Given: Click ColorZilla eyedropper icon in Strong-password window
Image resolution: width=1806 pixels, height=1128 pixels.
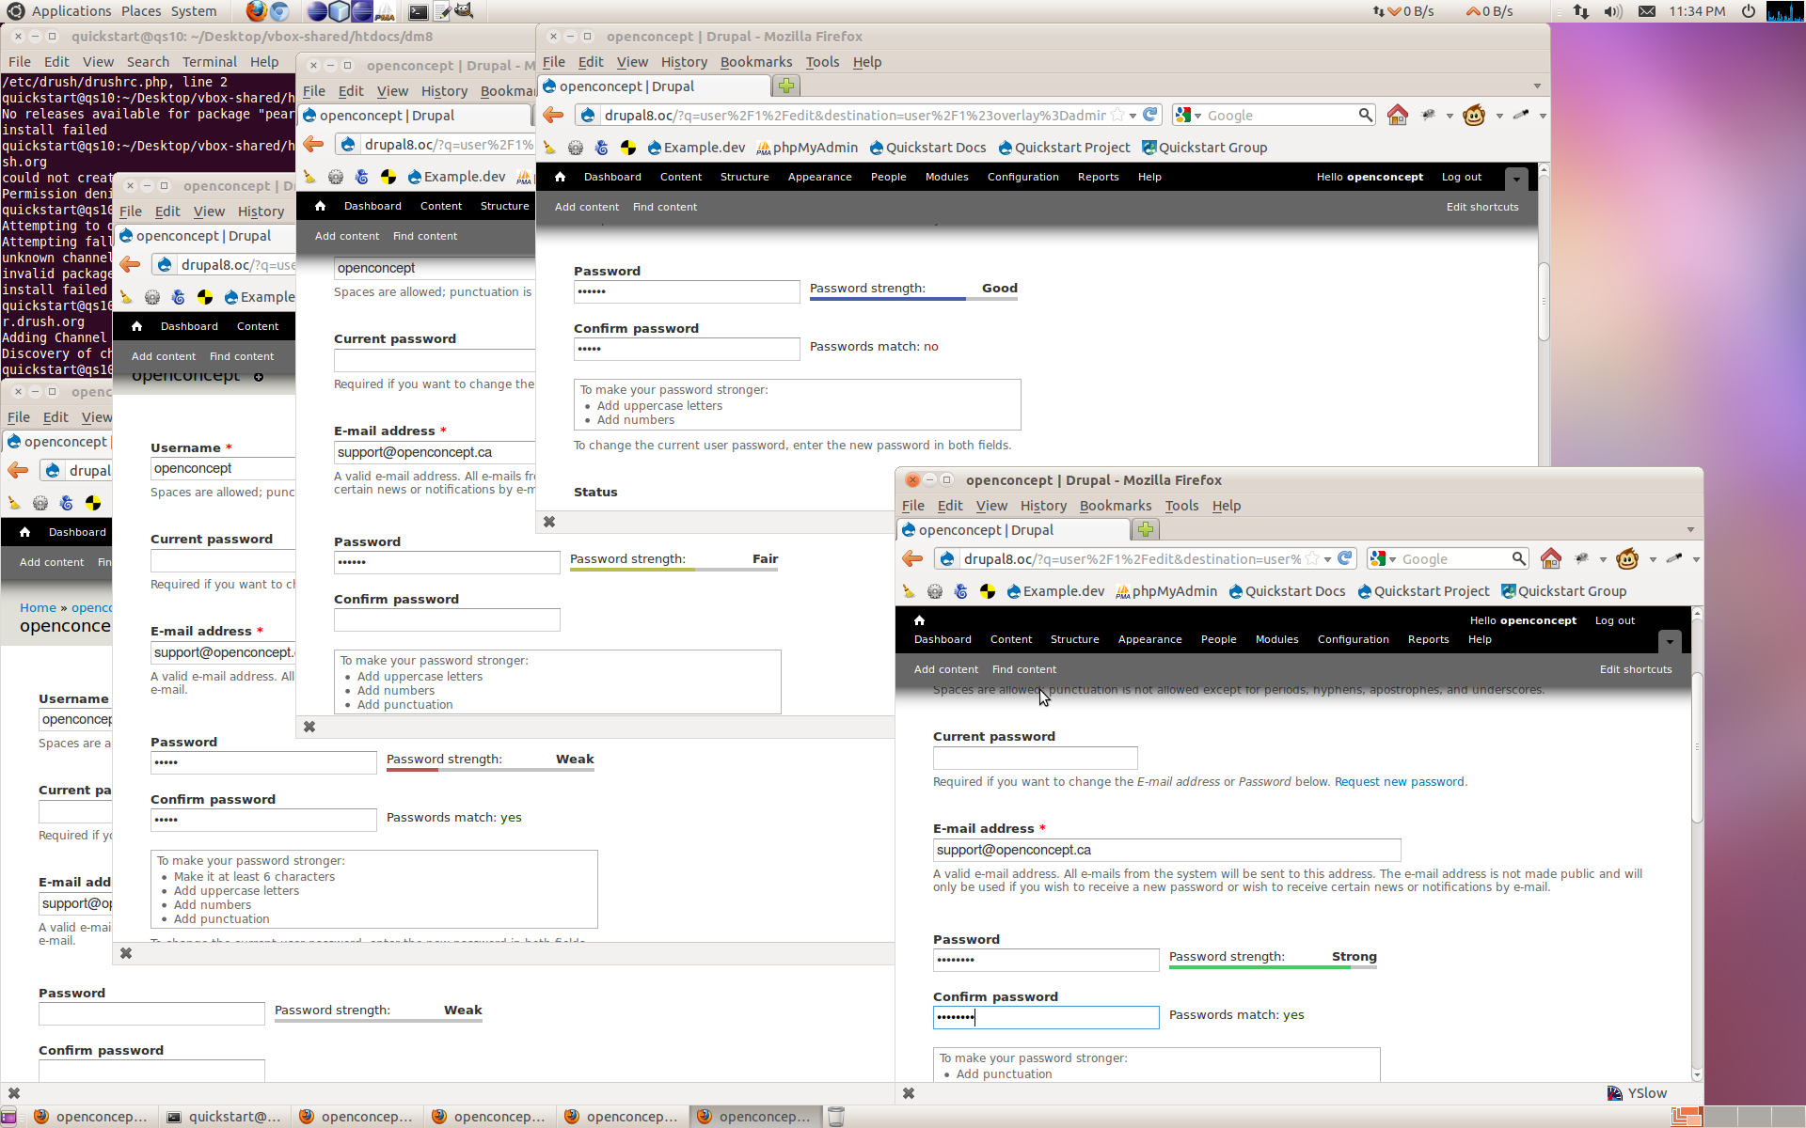Looking at the screenshot, I should (x=1674, y=558).
